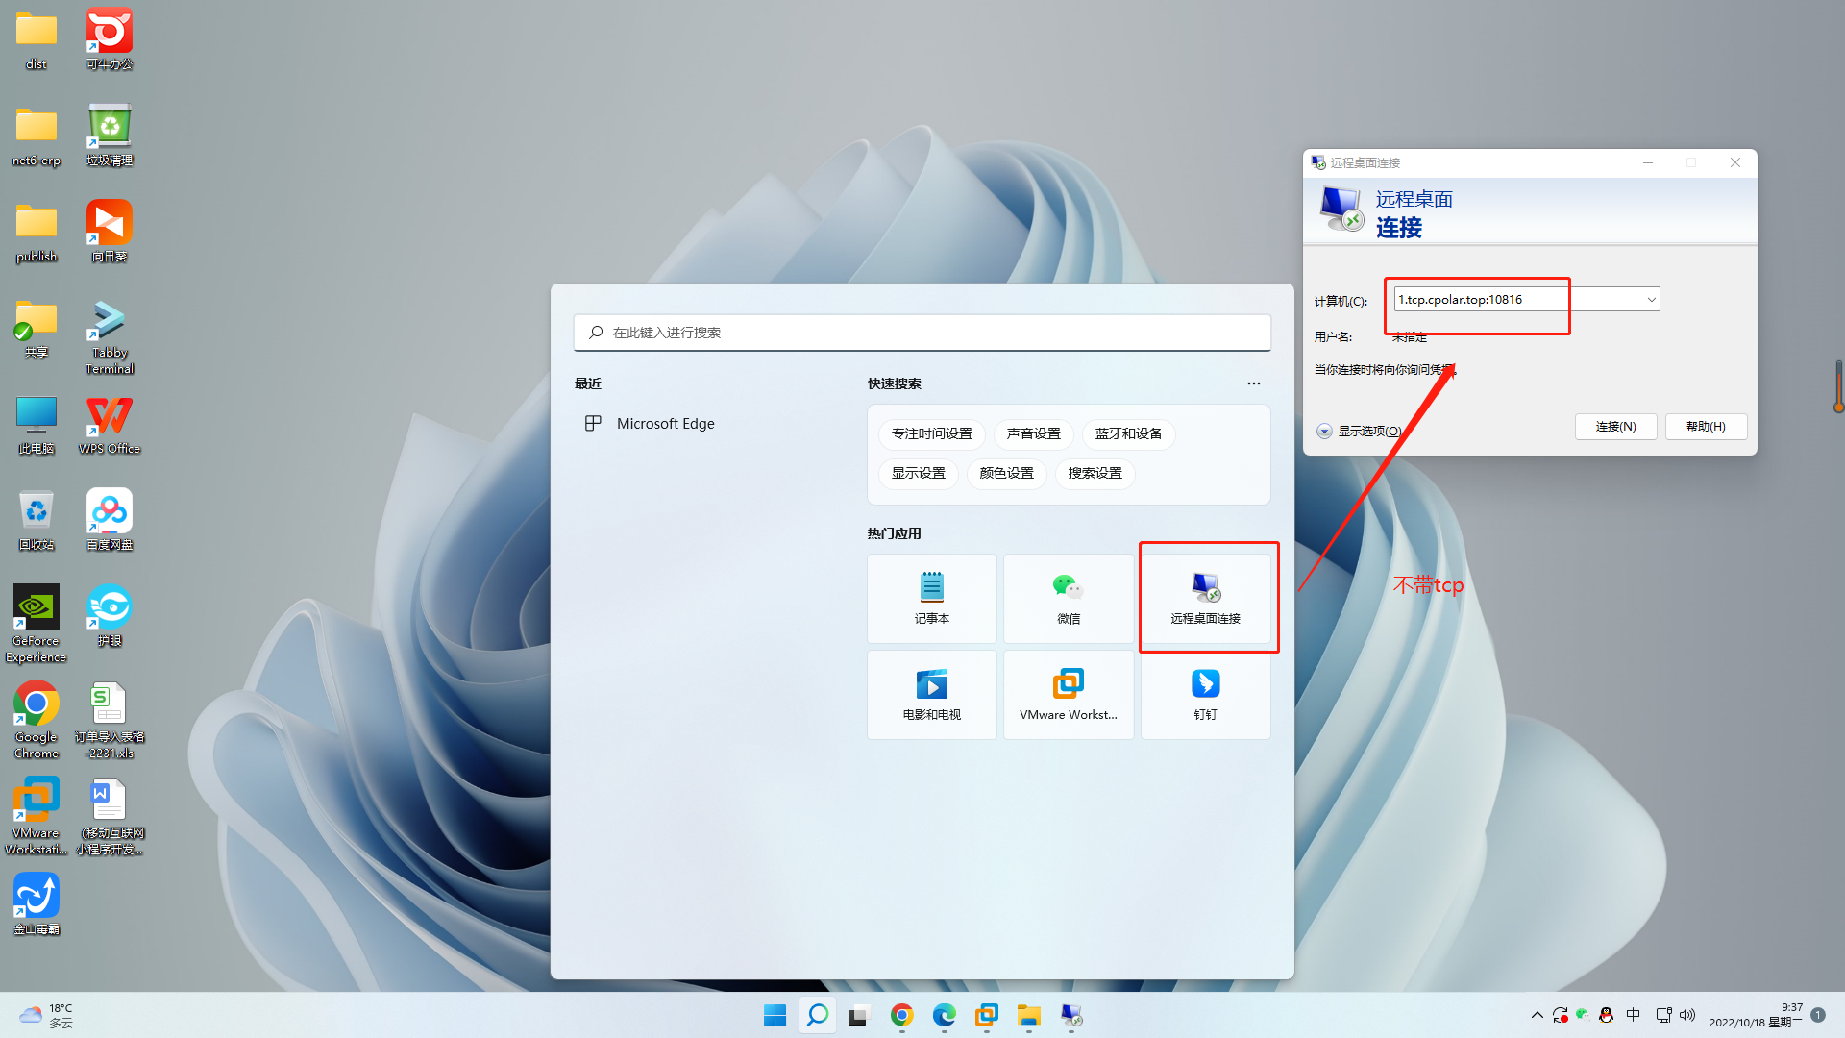1845x1038 pixels.
Task: Open quick search more options ellipsis
Action: pos(1253,383)
